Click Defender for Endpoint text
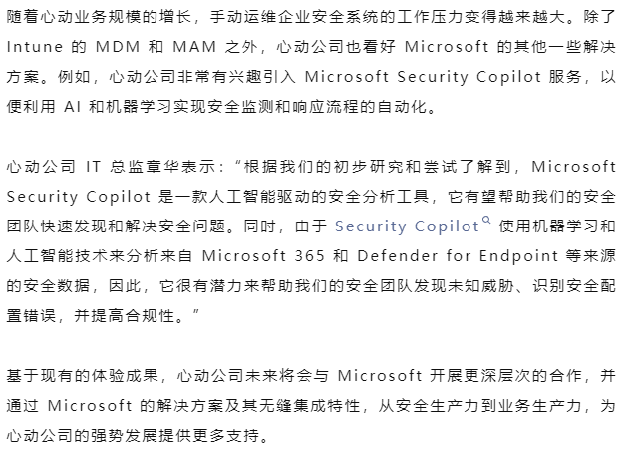 pyautogui.click(x=458, y=256)
